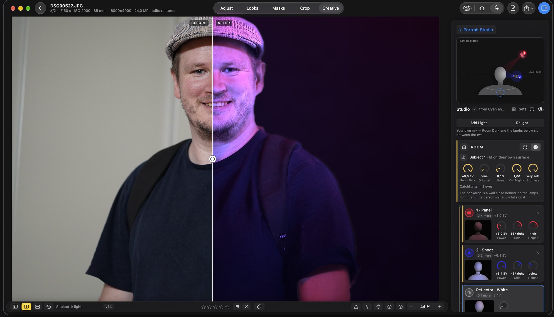Open the share menu dropdown

pyautogui.click(x=528, y=8)
